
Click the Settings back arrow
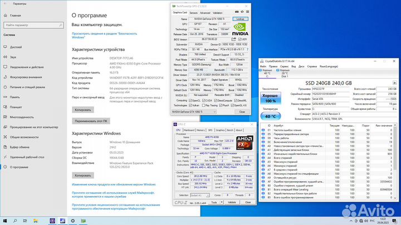coord(6,4)
